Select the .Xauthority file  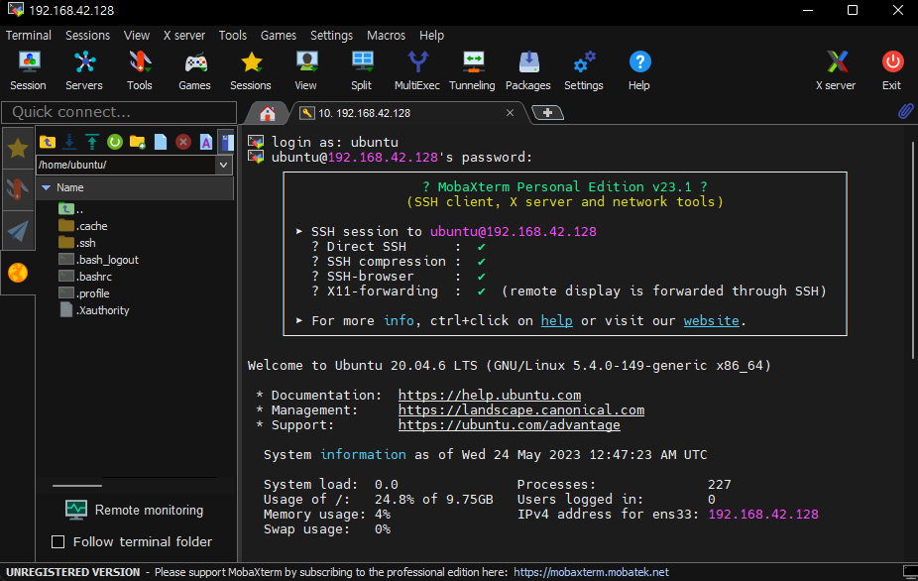pos(93,310)
